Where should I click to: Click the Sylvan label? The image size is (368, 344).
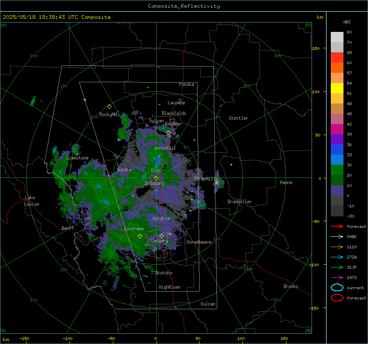pyautogui.click(x=156, y=121)
